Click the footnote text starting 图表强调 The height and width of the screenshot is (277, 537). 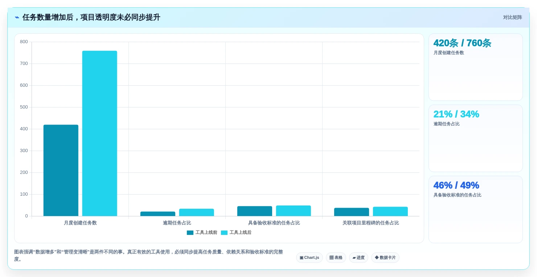pos(149,256)
